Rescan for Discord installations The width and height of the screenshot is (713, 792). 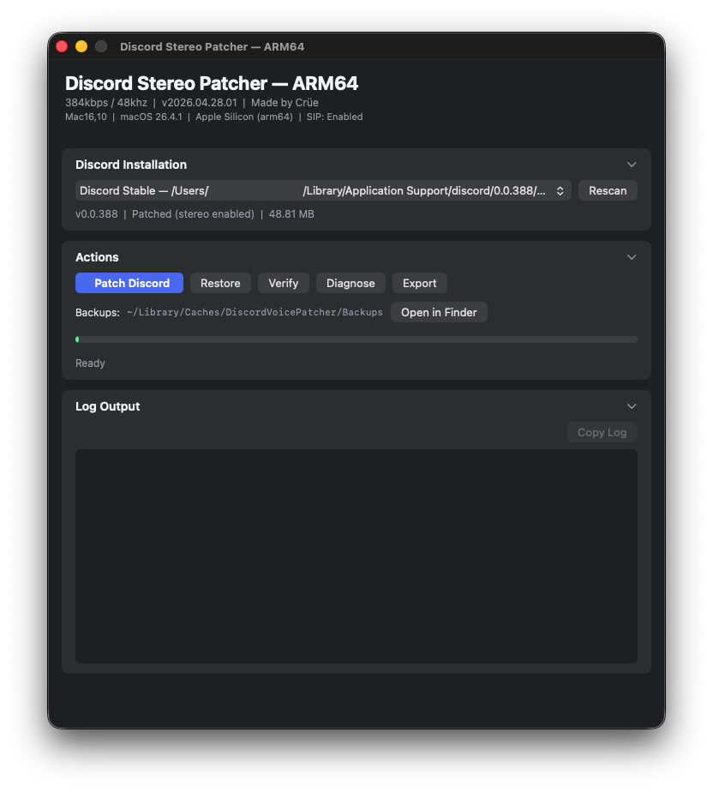608,190
